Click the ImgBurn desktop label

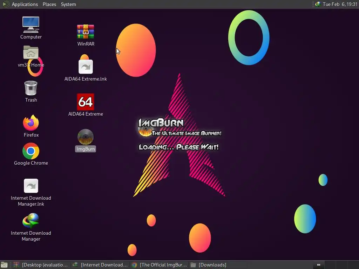(x=86, y=149)
